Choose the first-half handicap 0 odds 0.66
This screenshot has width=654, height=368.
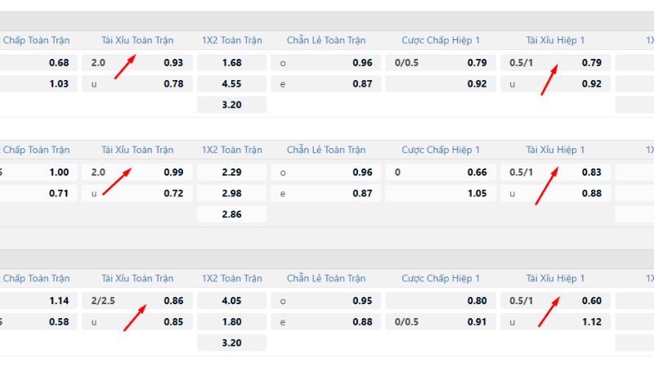coord(477,173)
